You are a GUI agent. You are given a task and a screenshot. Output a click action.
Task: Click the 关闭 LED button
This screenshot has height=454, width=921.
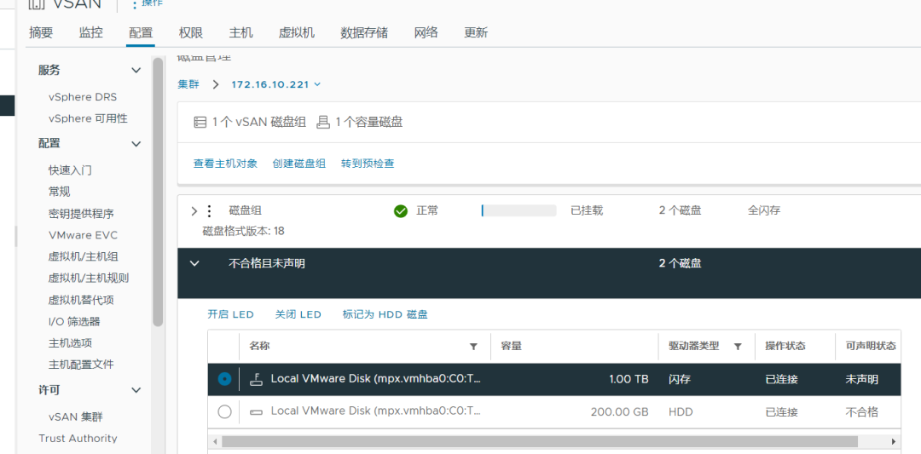[298, 314]
